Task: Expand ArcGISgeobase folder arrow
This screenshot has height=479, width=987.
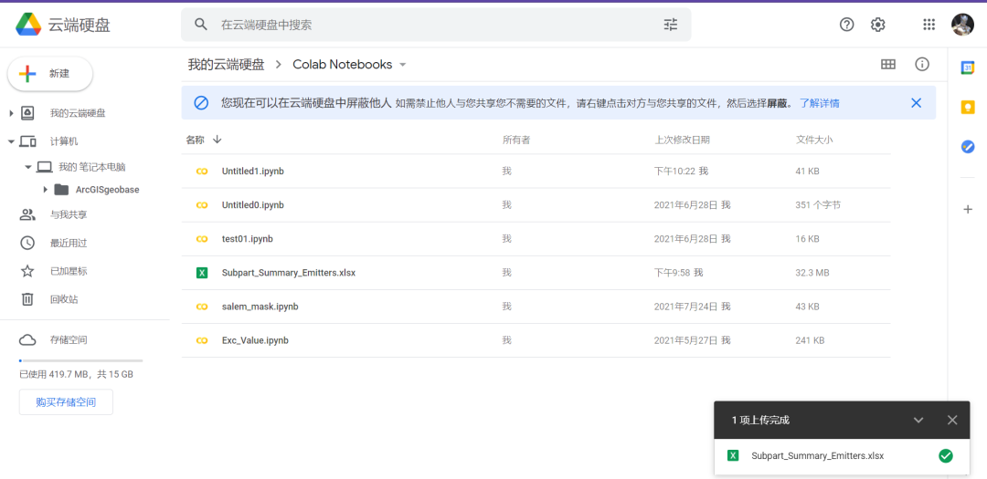Action: click(46, 189)
